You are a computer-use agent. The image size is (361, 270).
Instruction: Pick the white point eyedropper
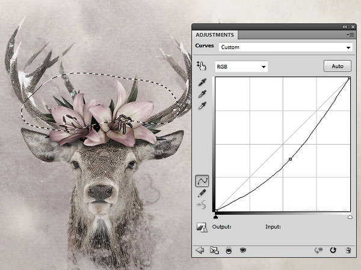coord(202,106)
